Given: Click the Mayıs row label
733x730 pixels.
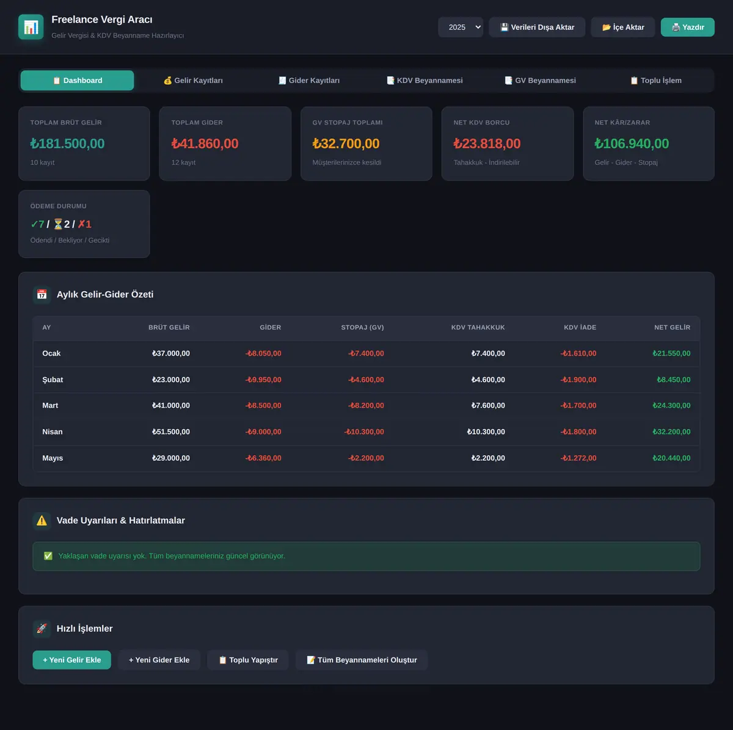Looking at the screenshot, I should pyautogui.click(x=53, y=458).
